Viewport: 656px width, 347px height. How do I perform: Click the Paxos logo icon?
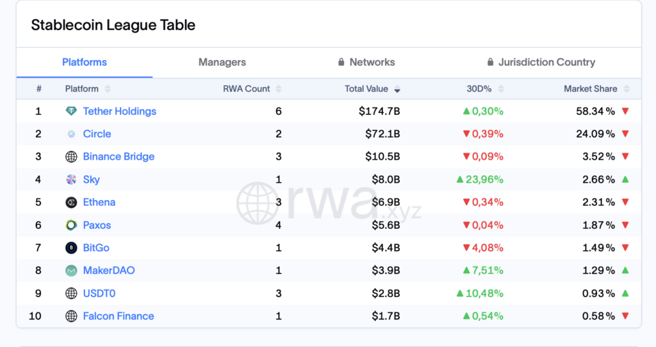coord(71,225)
